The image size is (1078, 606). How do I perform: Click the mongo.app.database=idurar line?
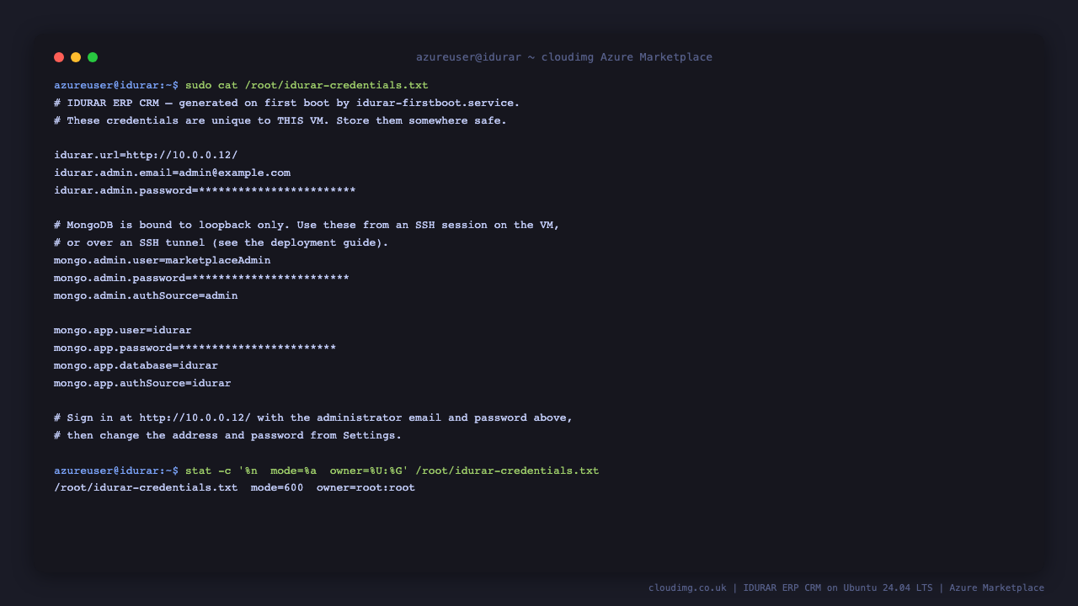136,365
